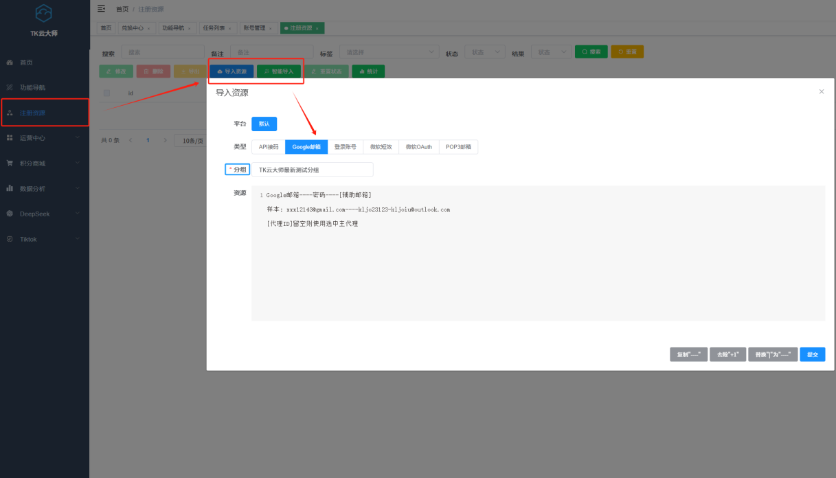The height and width of the screenshot is (478, 836).
Task: Submit the form with the 提交 button
Action: (x=812, y=354)
